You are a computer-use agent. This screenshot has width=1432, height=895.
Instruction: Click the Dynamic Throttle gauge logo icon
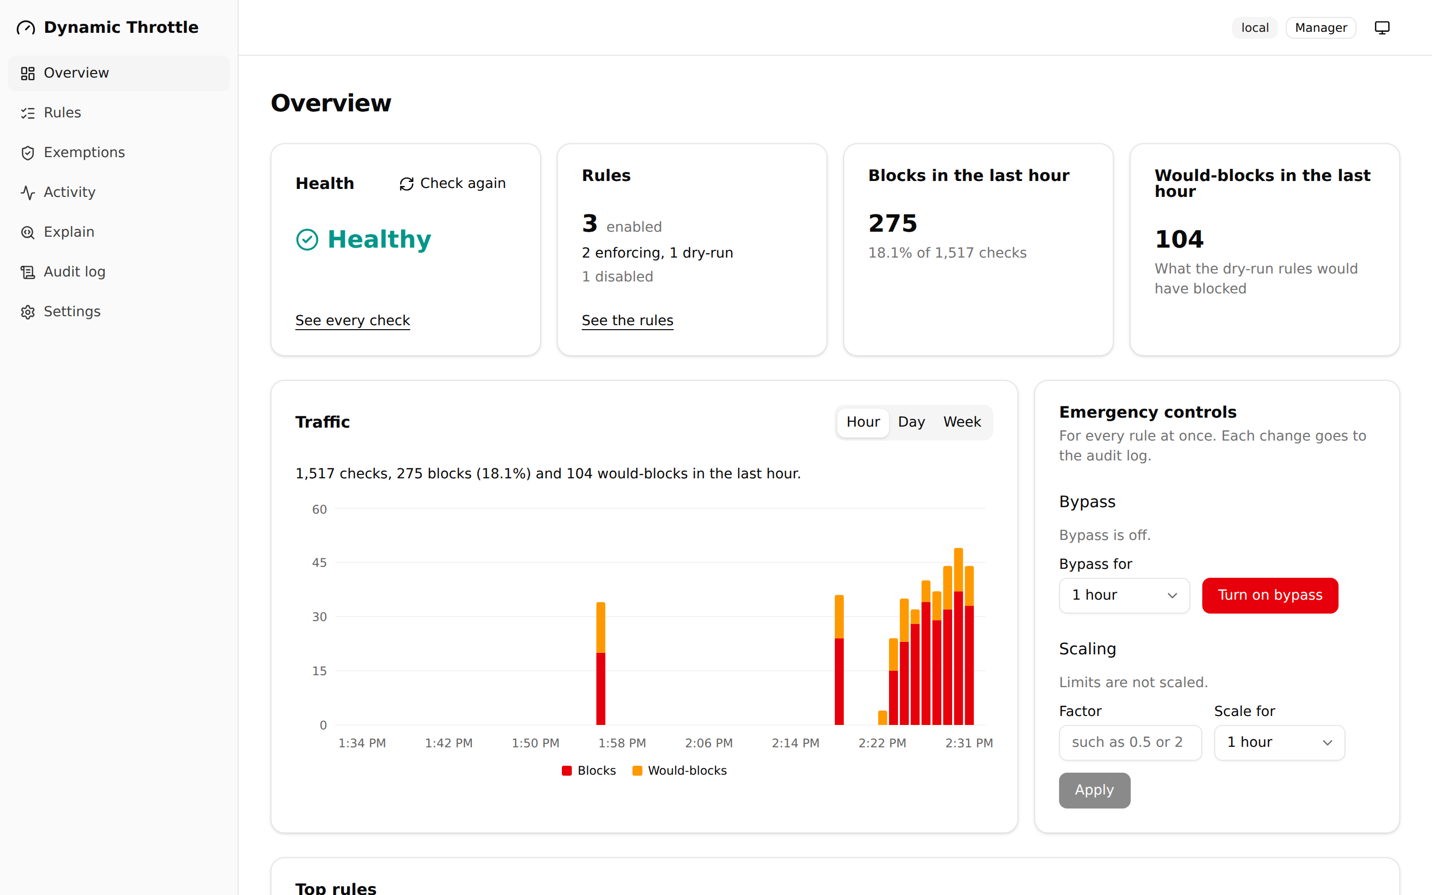[x=26, y=28]
